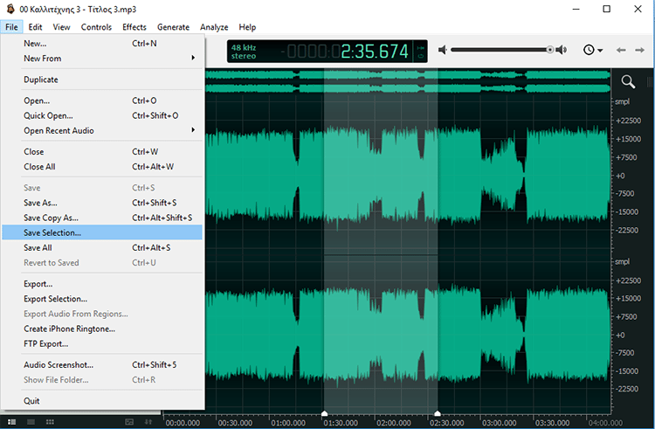
Task: Click Close menu entry
Action: point(102,152)
